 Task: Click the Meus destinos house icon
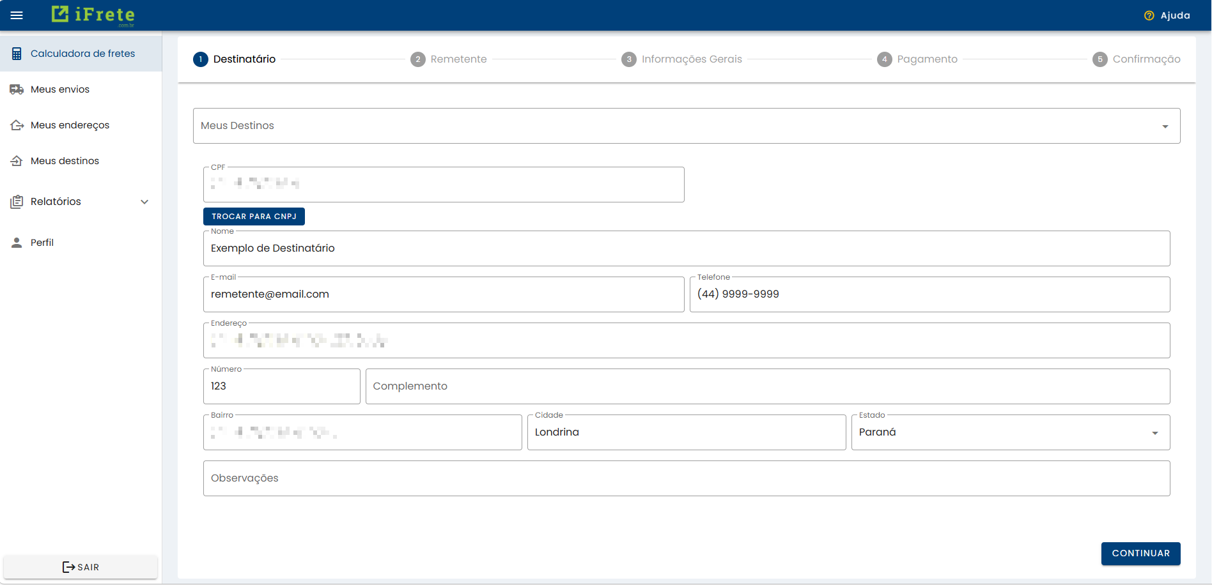click(x=17, y=161)
